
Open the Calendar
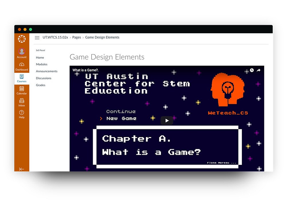click(22, 91)
